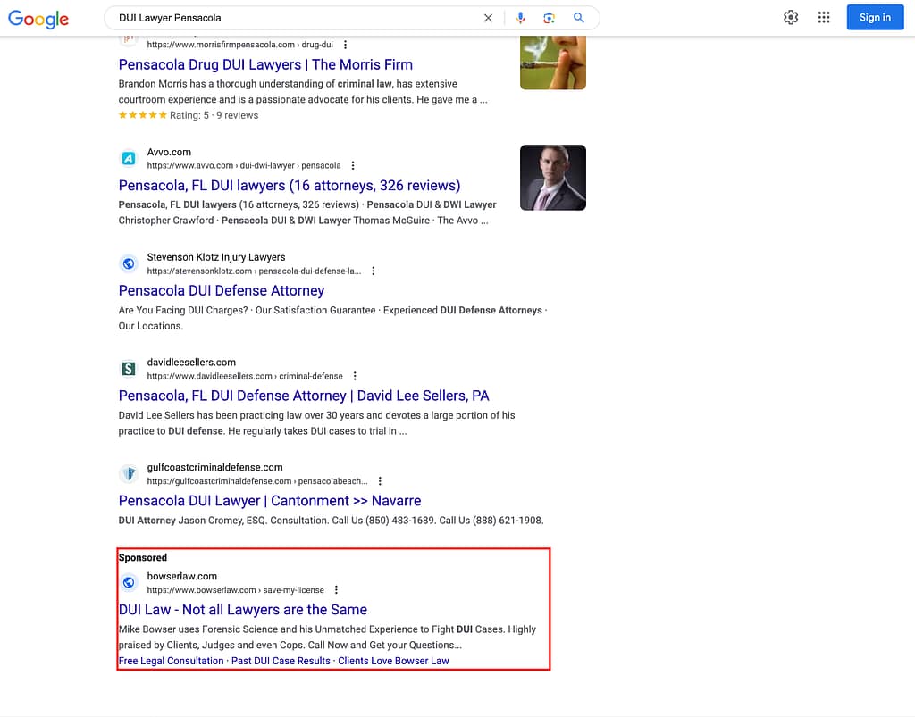This screenshot has width=915, height=717.
Task: Open Google Lens image search icon
Action: 549,18
